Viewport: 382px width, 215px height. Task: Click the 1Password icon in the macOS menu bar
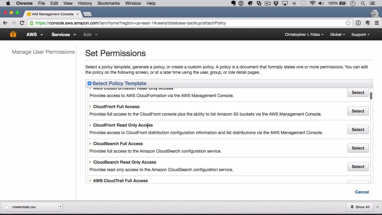click(x=241, y=3)
